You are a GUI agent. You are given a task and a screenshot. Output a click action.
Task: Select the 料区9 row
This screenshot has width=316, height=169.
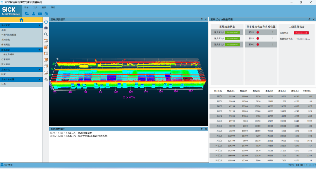pyautogui.click(x=262, y=141)
